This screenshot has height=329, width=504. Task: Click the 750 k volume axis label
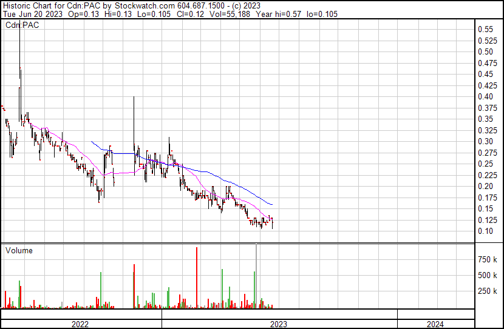tap(488, 259)
